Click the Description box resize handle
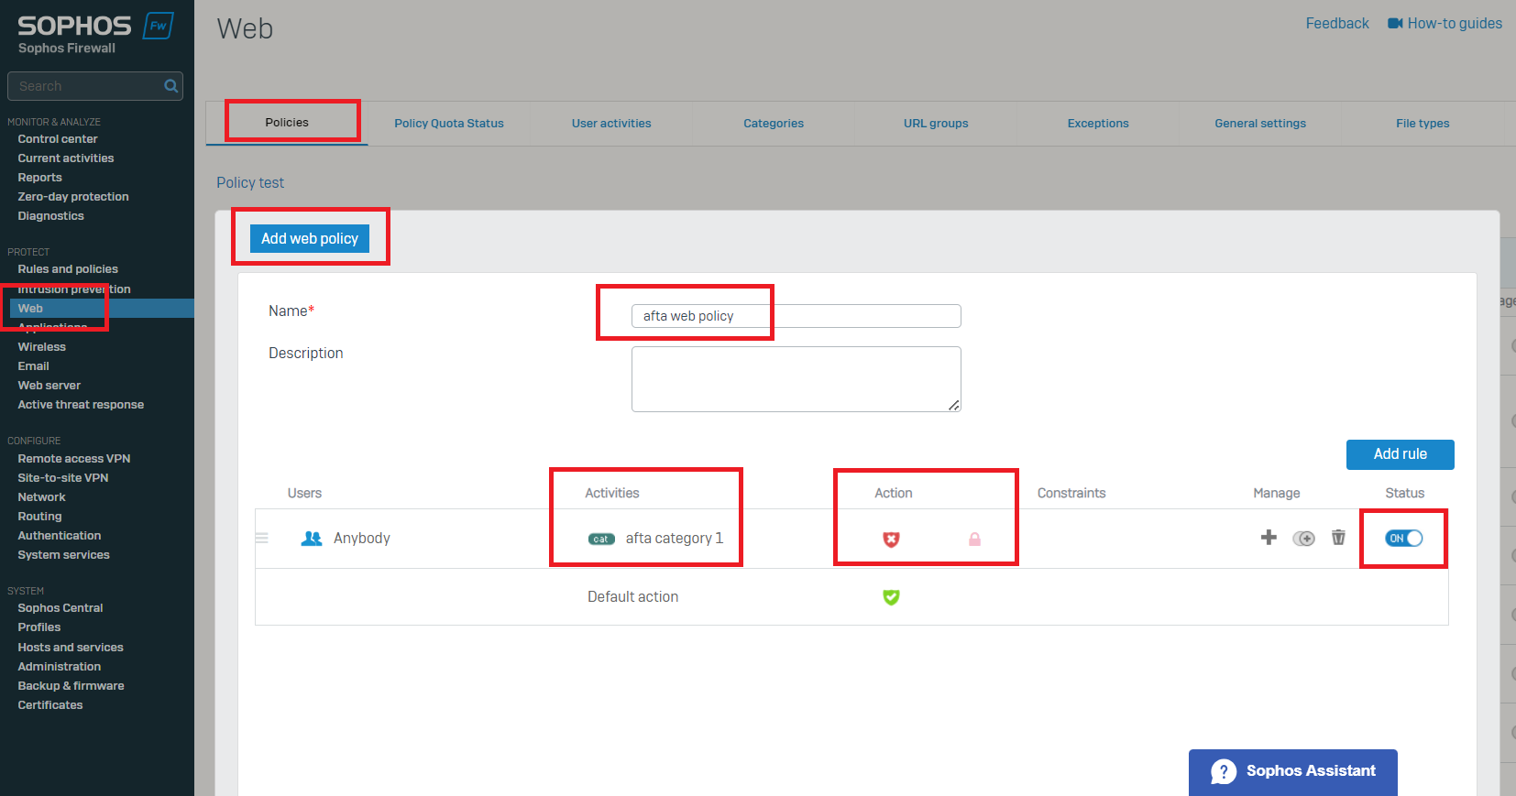1516x796 pixels. 954,405
